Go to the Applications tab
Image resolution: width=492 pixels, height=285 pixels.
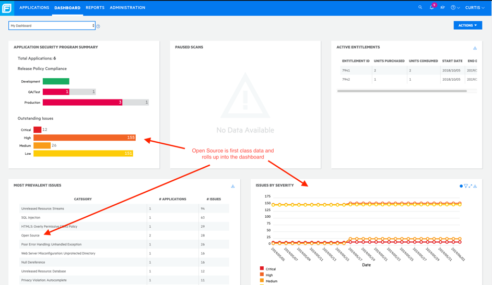pos(34,8)
